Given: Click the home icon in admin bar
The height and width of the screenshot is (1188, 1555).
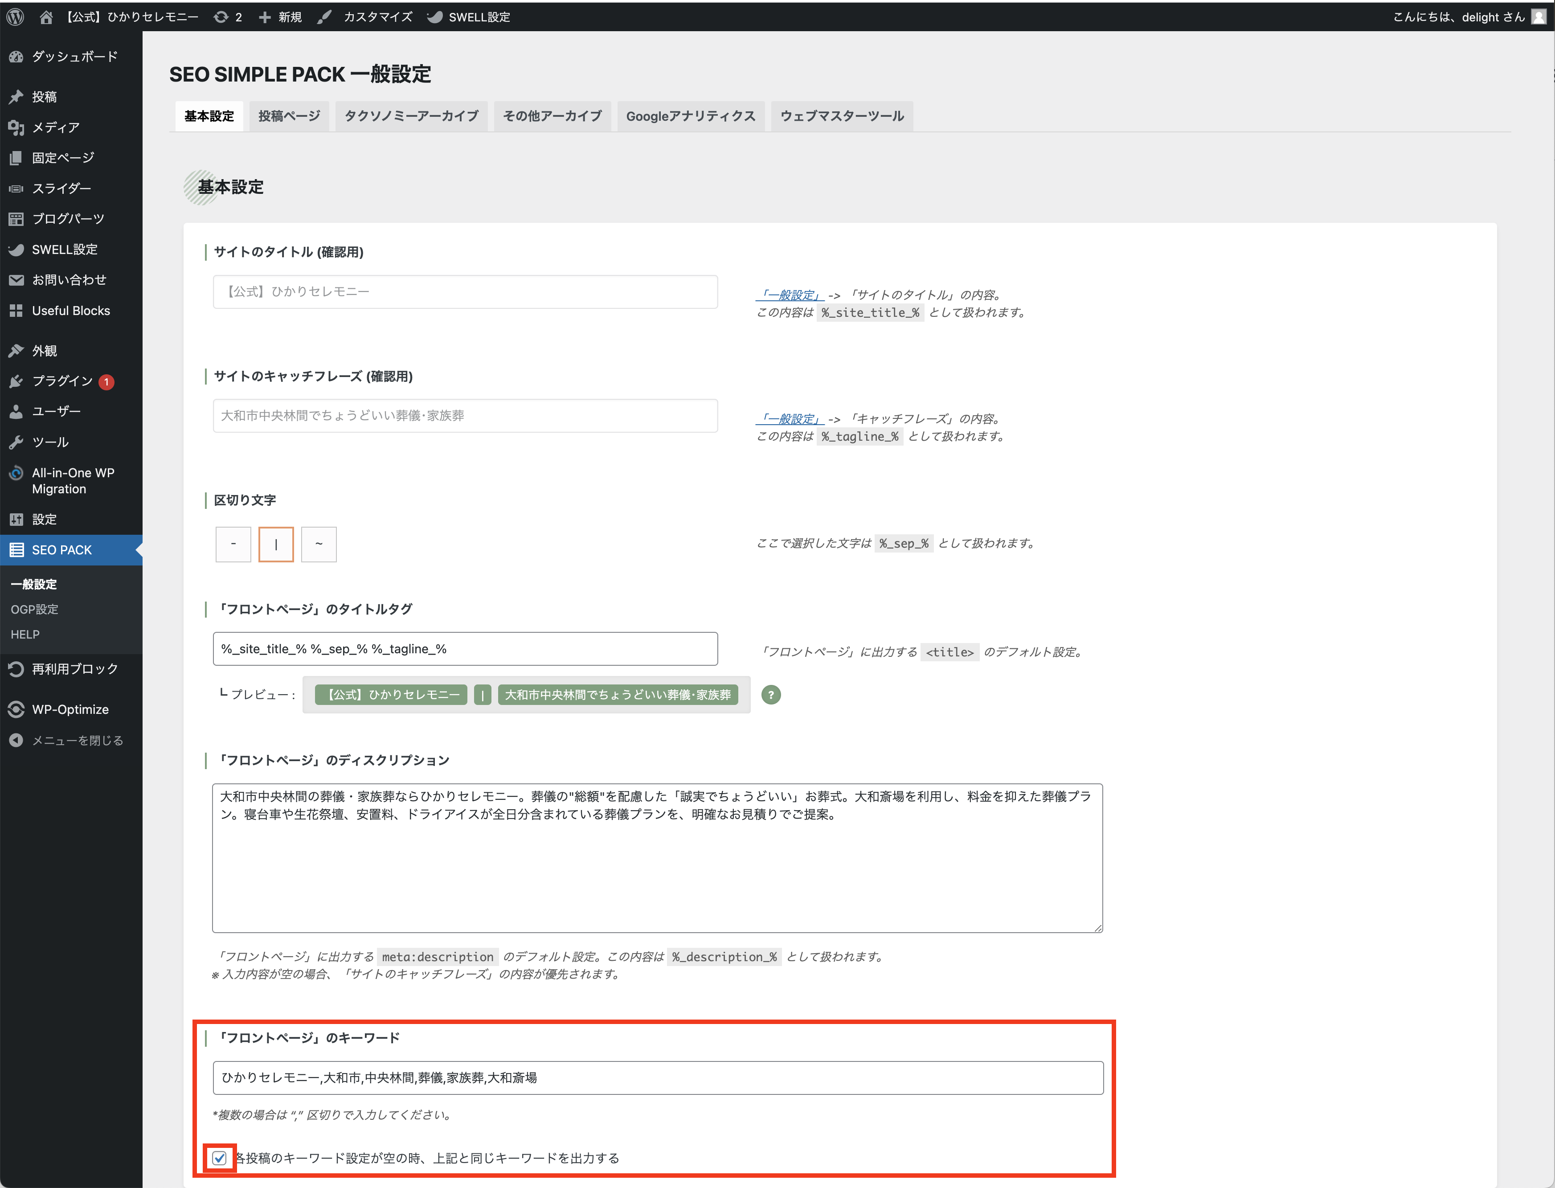Looking at the screenshot, I should pos(46,17).
